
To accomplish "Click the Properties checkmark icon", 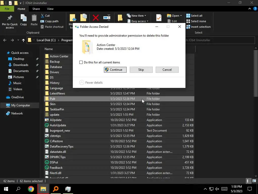I will point(159,18).
